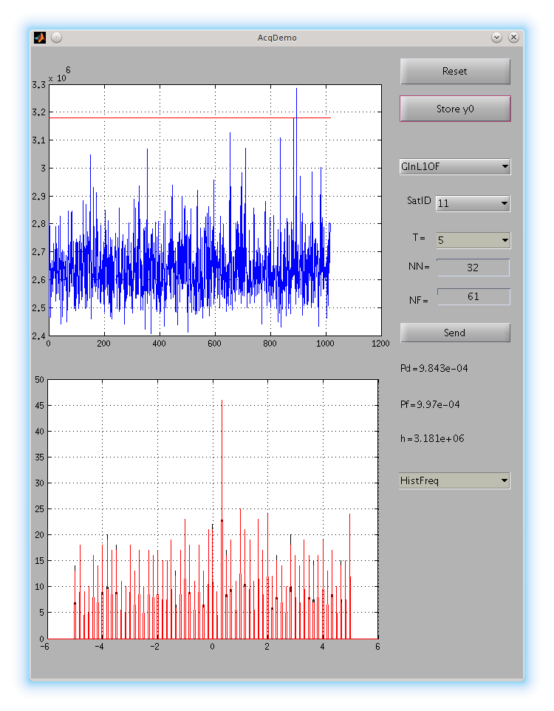Click the round button beside the MATLAB icon

click(56, 37)
